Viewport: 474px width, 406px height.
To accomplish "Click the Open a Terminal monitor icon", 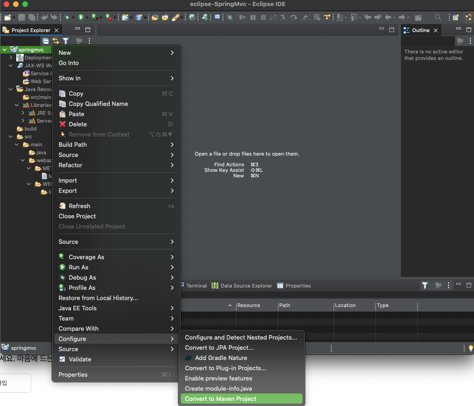I will click(217, 17).
